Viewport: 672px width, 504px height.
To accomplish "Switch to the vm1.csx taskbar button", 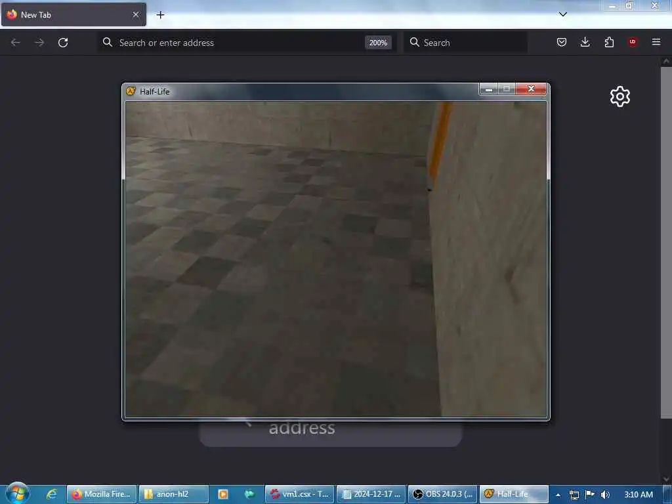I will (x=299, y=494).
